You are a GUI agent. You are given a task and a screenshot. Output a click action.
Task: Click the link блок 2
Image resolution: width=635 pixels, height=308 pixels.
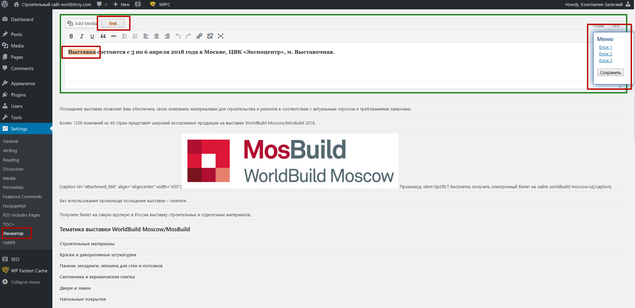pos(605,54)
